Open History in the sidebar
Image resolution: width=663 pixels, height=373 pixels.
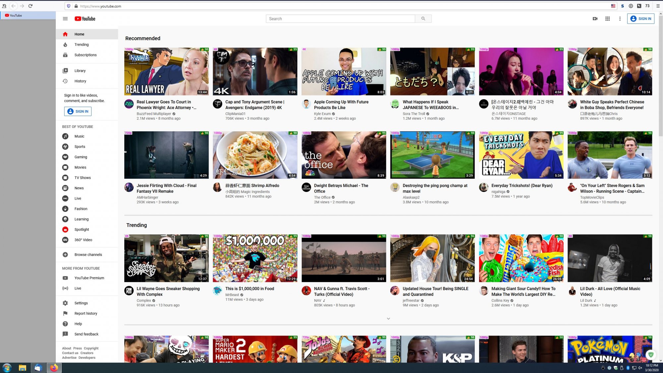(x=80, y=81)
